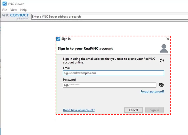Click the Email input field
The image size is (188, 135).
tap(114, 73)
